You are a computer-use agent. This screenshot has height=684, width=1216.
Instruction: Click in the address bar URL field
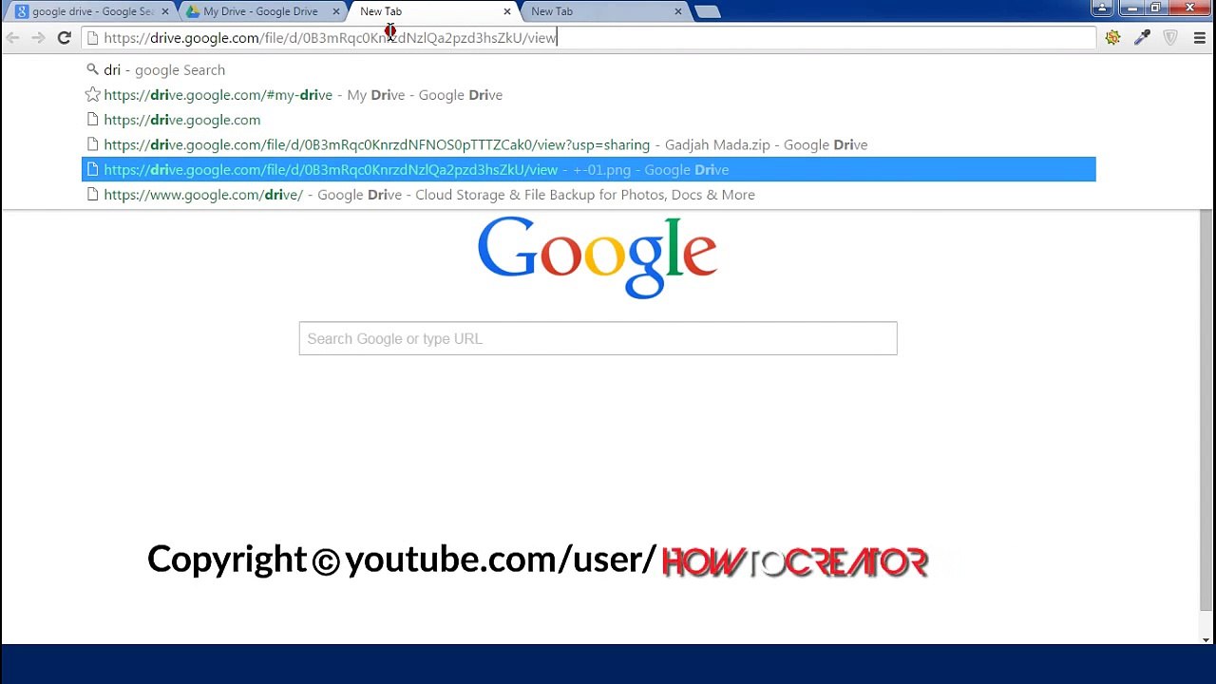coord(589,38)
